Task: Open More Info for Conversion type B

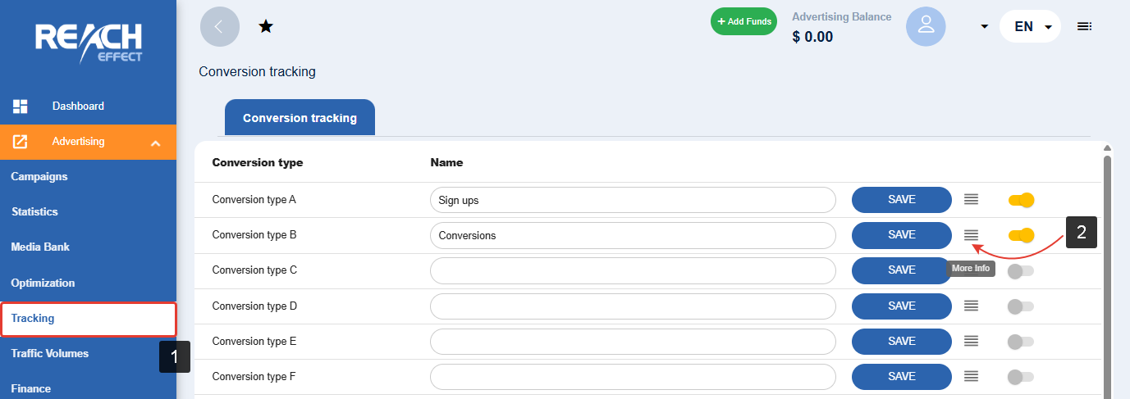Action: [971, 235]
